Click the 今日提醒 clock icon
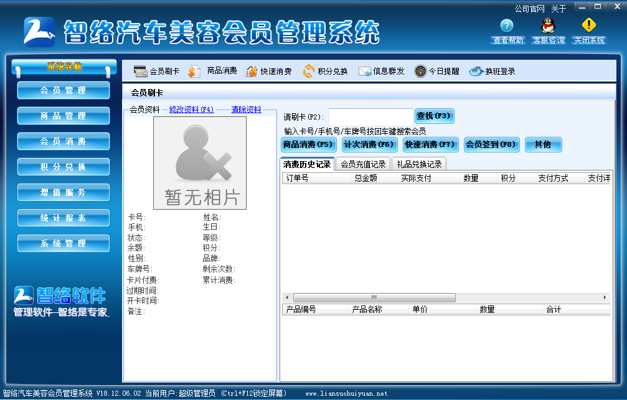627x400 pixels. pyautogui.click(x=420, y=71)
